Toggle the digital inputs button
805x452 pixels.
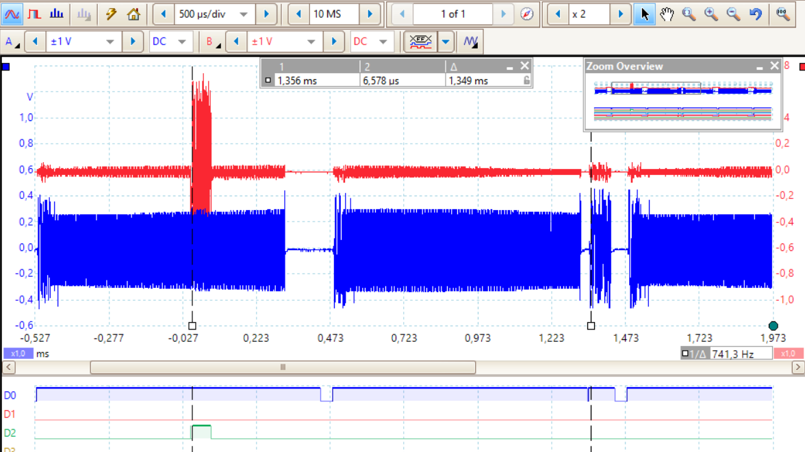(x=420, y=42)
